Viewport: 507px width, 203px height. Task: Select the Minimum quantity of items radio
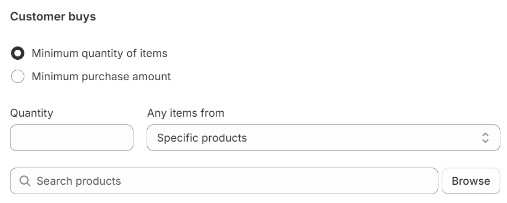[x=18, y=53]
